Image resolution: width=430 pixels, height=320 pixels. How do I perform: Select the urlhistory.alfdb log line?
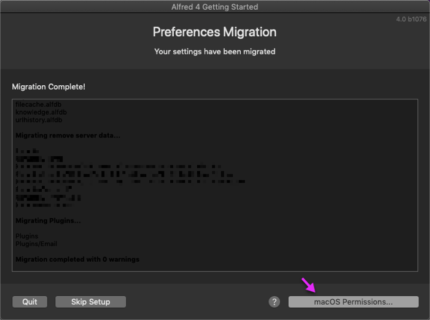point(39,120)
